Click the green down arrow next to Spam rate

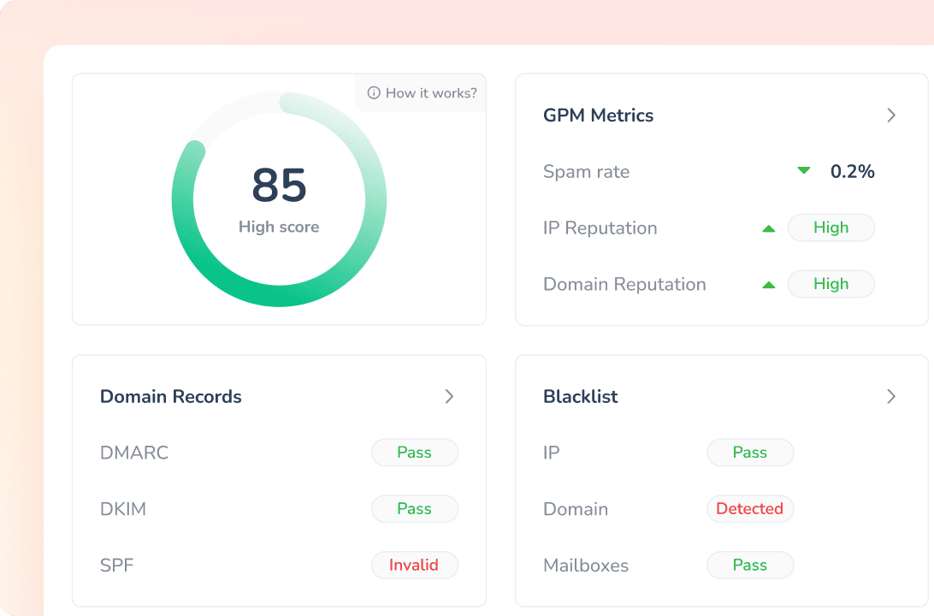click(x=803, y=171)
